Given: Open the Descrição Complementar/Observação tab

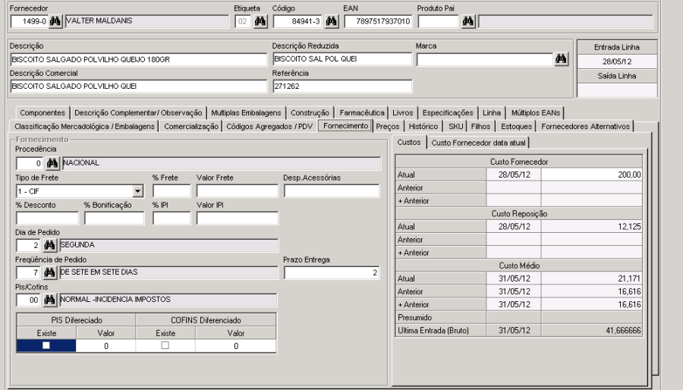Looking at the screenshot, I should (x=138, y=113).
